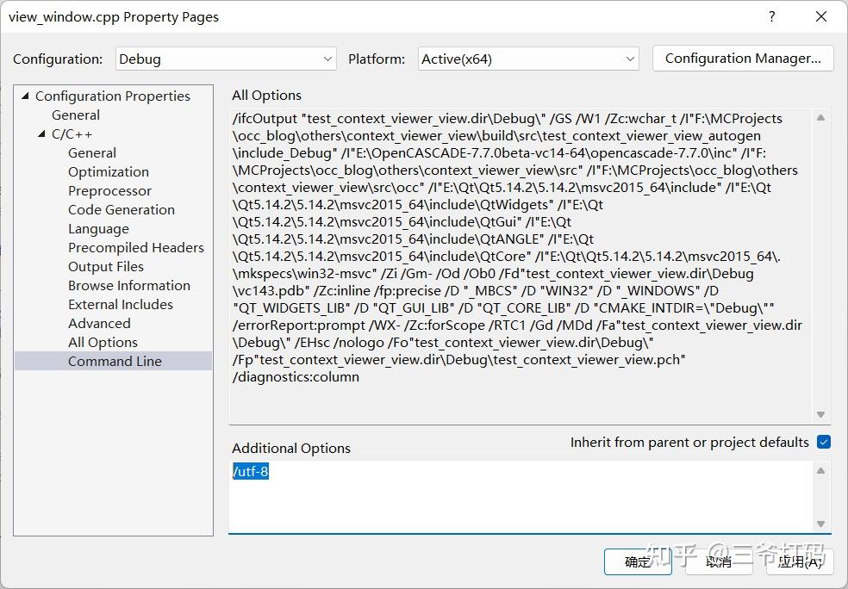The height and width of the screenshot is (589, 848).
Task: Select the Optimization page
Action: coord(108,171)
